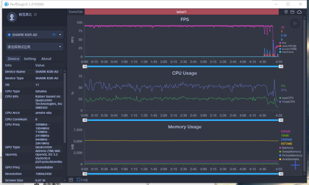309x185 pixels.
Task: Toggle the FPS legend series
Action: [283, 43]
